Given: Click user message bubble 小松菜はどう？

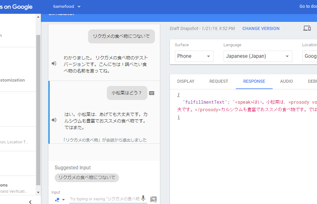Looking at the screenshot, I should (127, 93).
